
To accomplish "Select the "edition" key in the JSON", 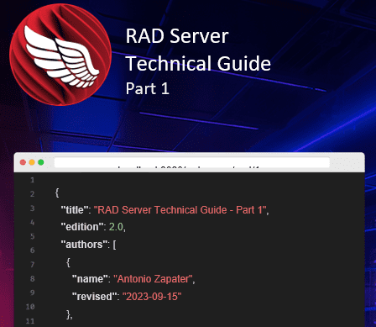I will tap(82, 227).
